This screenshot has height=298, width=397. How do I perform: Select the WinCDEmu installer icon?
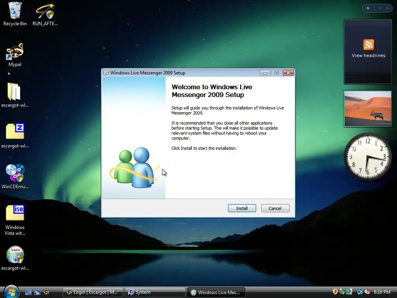(x=15, y=177)
